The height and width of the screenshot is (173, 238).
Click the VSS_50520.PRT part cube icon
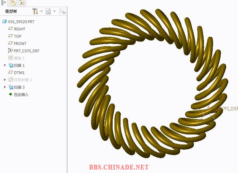pyautogui.click(x=4, y=21)
